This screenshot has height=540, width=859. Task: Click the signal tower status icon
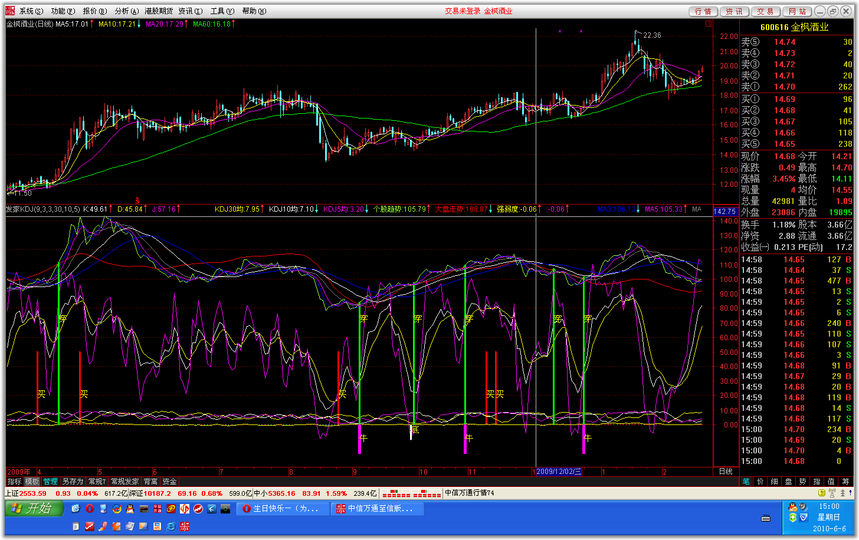832,493
